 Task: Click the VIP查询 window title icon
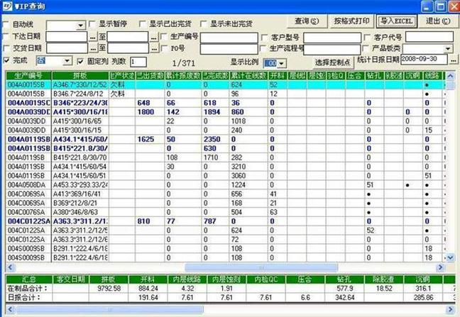[6, 6]
